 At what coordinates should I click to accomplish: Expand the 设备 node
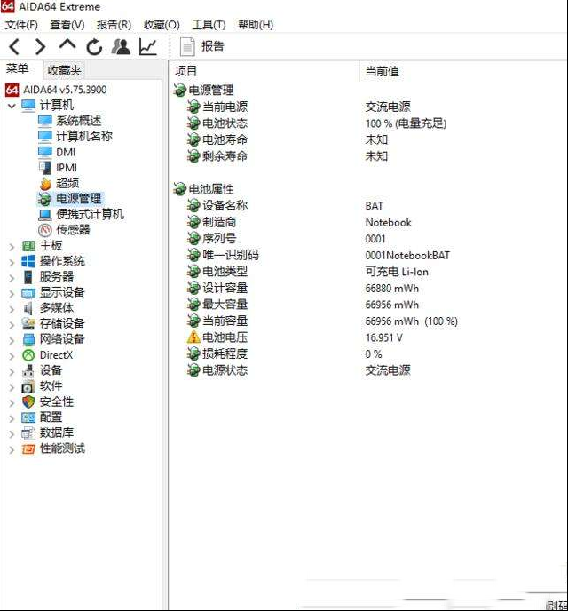tap(12, 371)
